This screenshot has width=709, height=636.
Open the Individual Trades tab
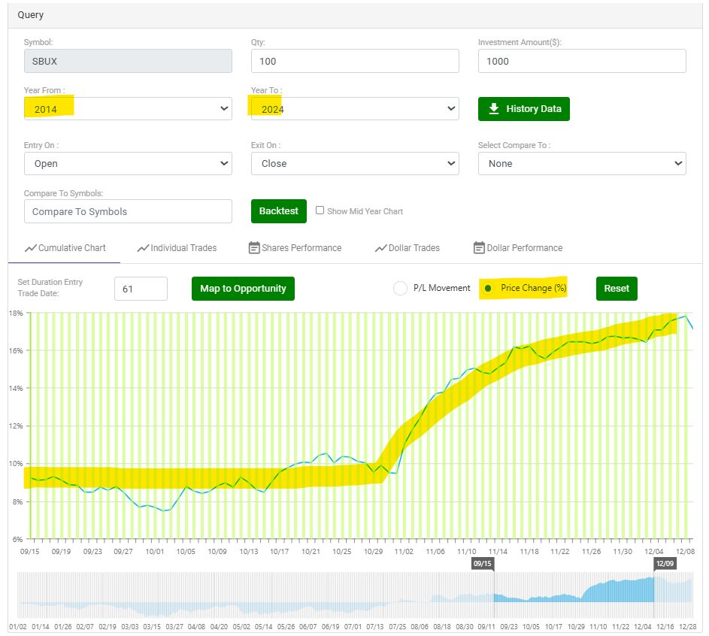point(177,248)
